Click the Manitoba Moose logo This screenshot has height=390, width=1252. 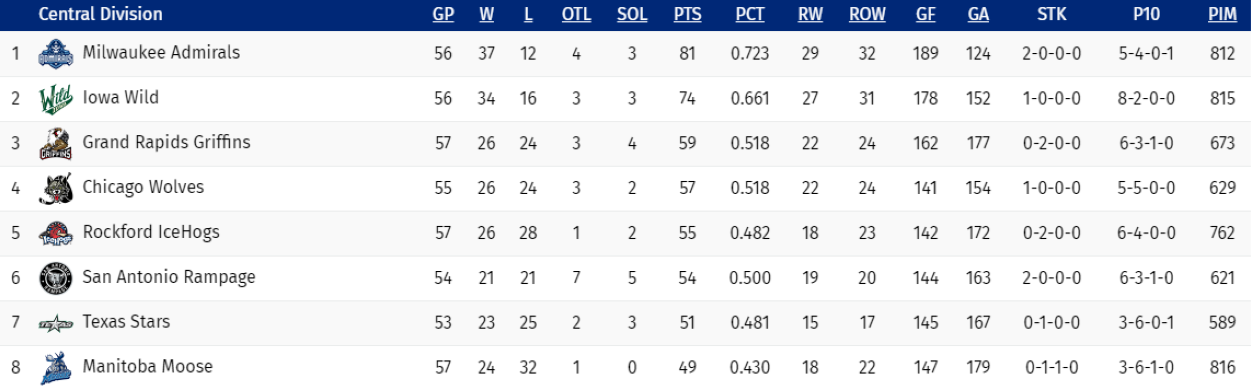56,368
